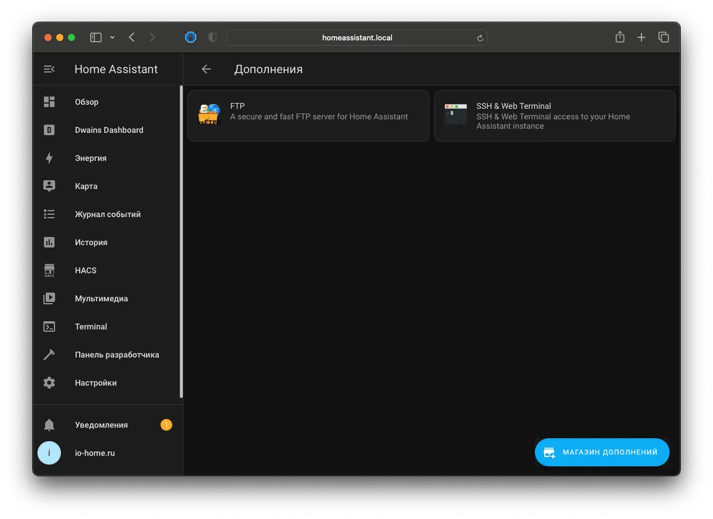The image size is (713, 519).
Task: Navigate forward in Safari toolbar
Action: tap(152, 37)
